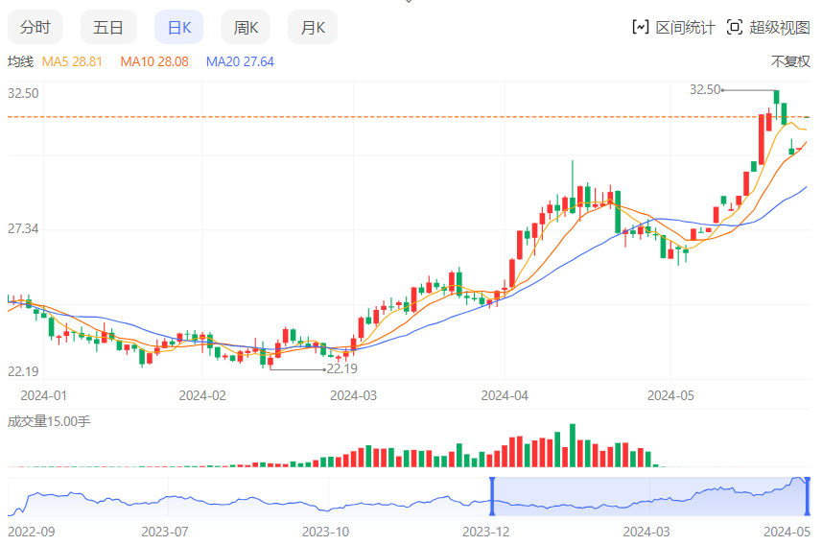Open the 不复权 adjustment dropdown

[790, 61]
